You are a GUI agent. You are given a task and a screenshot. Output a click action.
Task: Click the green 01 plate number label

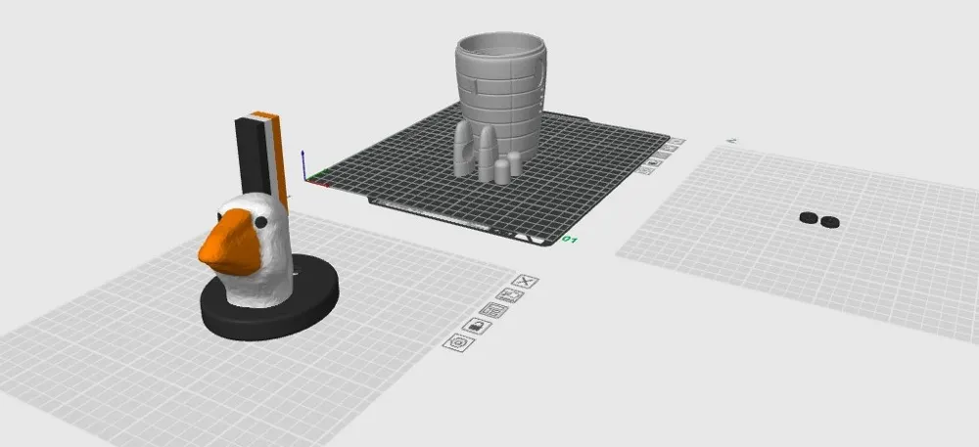pos(570,239)
